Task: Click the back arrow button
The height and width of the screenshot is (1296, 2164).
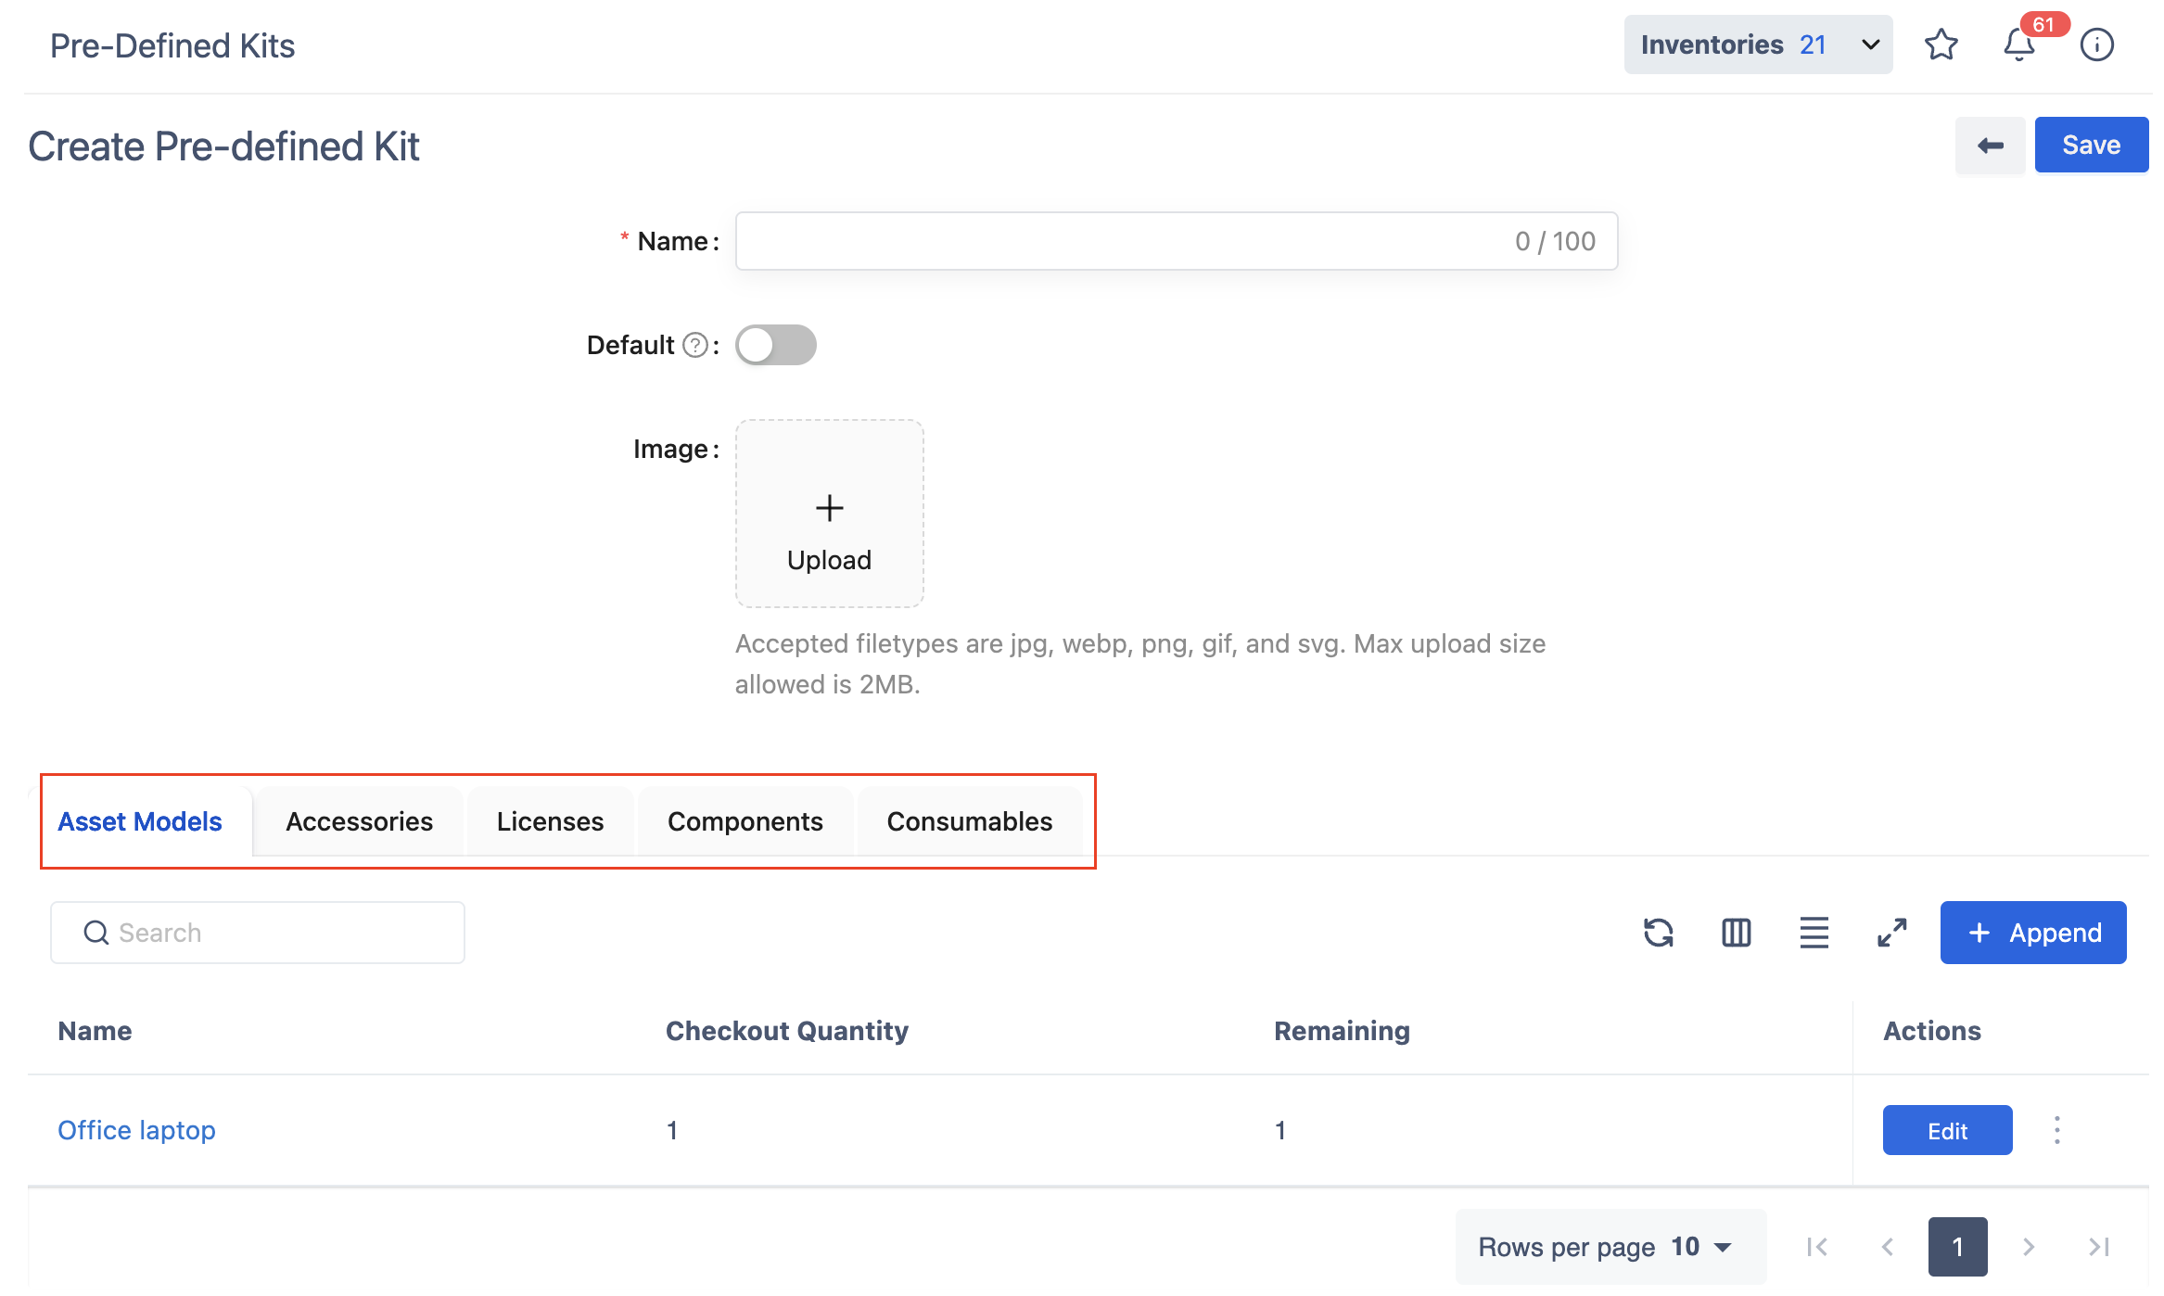Action: click(1990, 146)
